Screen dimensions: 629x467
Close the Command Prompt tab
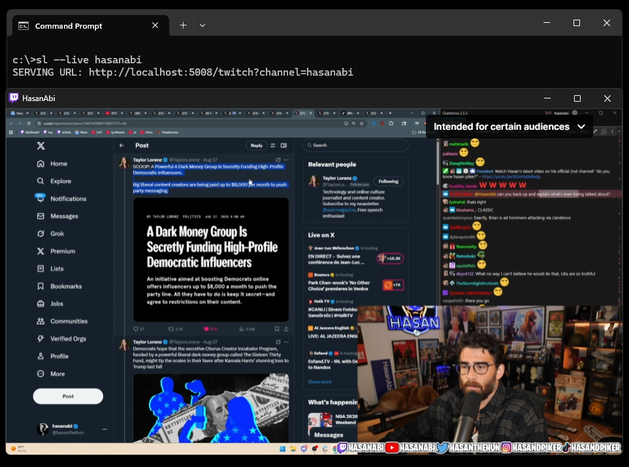pos(155,25)
